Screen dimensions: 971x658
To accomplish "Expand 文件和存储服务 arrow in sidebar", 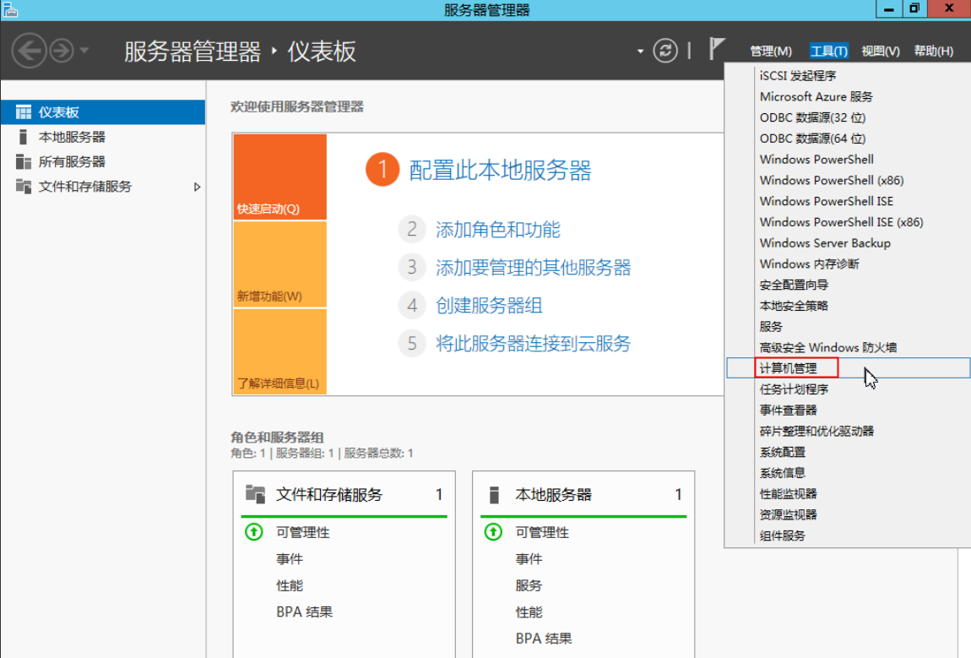I will tap(198, 187).
